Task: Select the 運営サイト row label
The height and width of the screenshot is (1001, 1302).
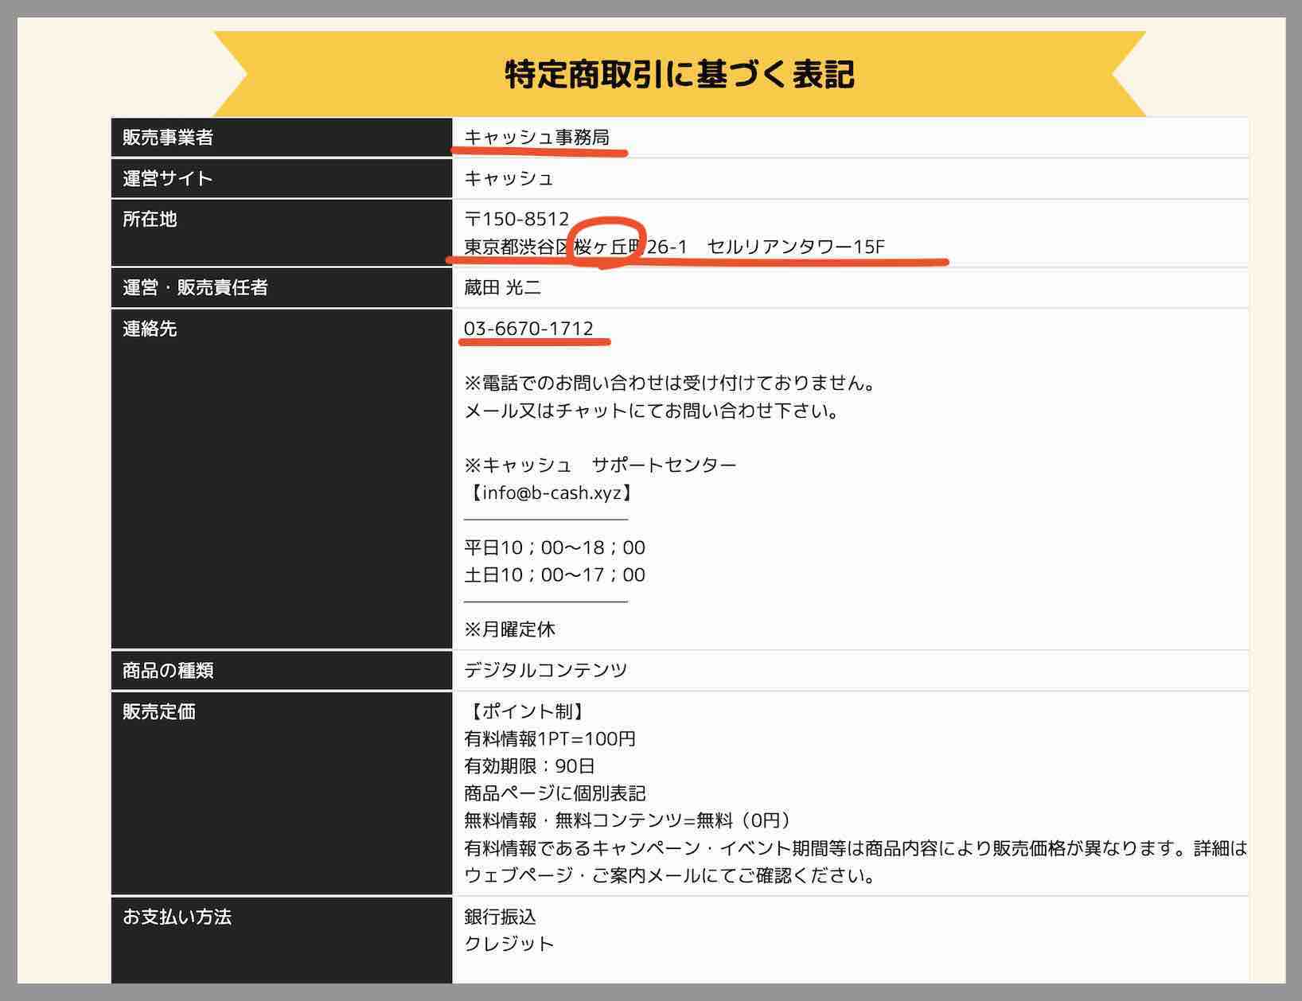Action: click(x=167, y=178)
